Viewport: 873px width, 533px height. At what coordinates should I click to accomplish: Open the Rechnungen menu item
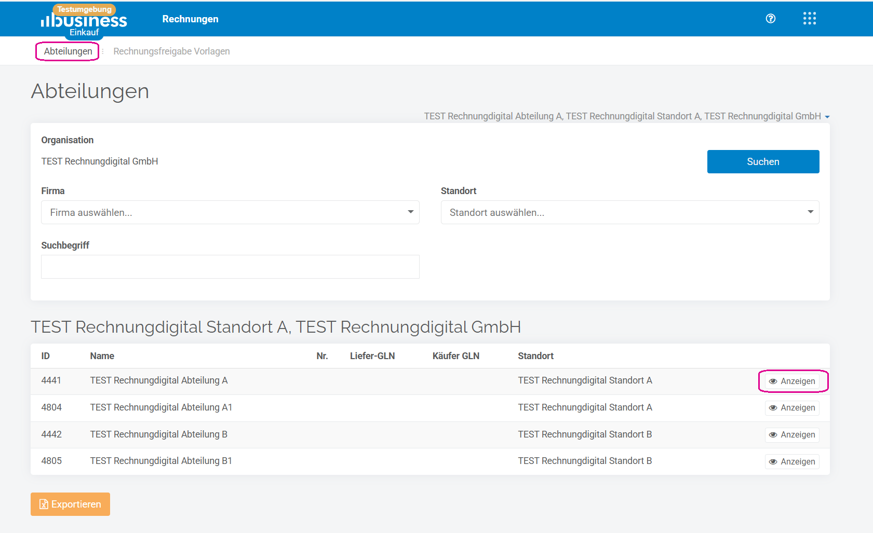point(190,19)
